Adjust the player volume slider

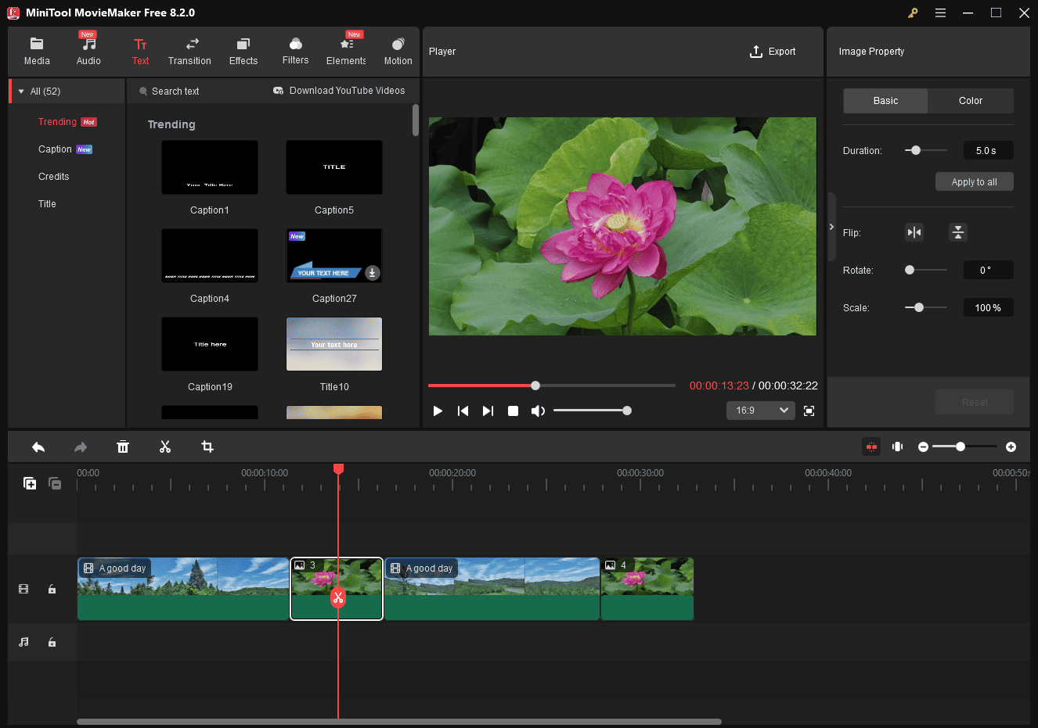coord(592,411)
